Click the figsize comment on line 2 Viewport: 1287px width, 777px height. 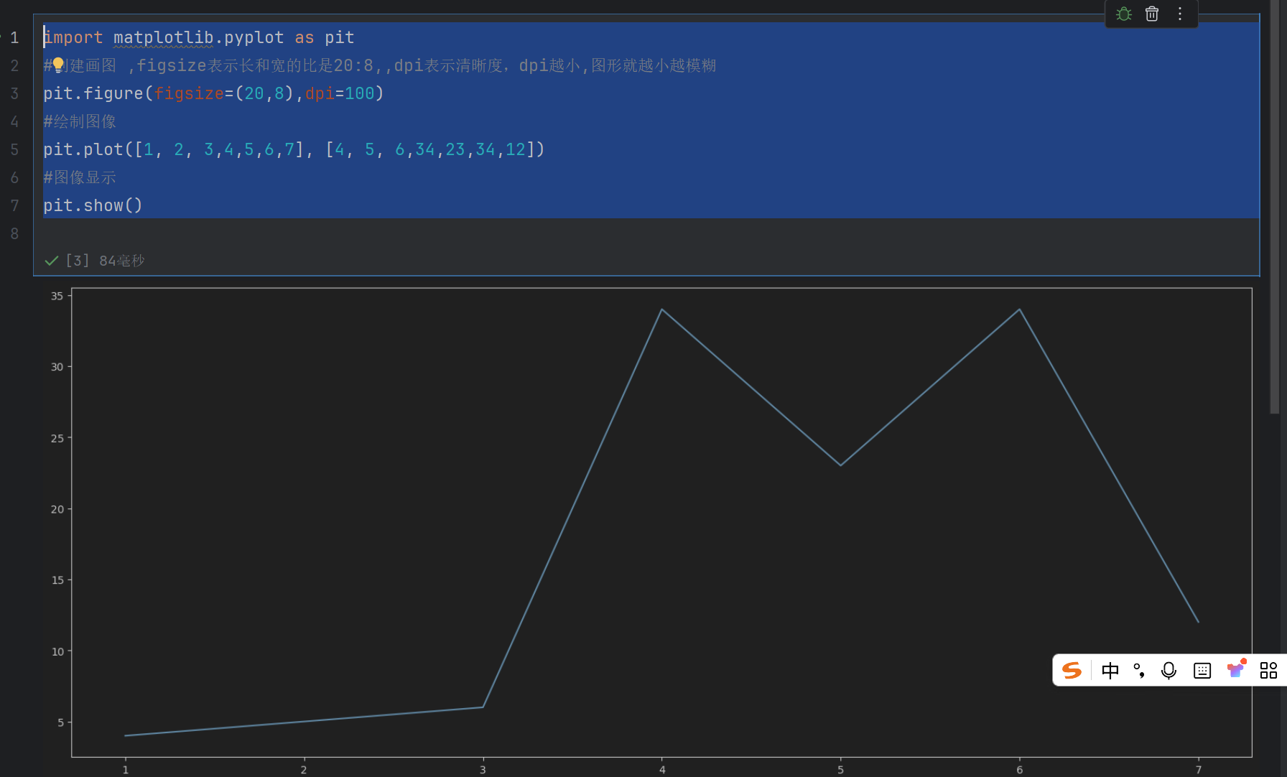pyautogui.click(x=380, y=65)
